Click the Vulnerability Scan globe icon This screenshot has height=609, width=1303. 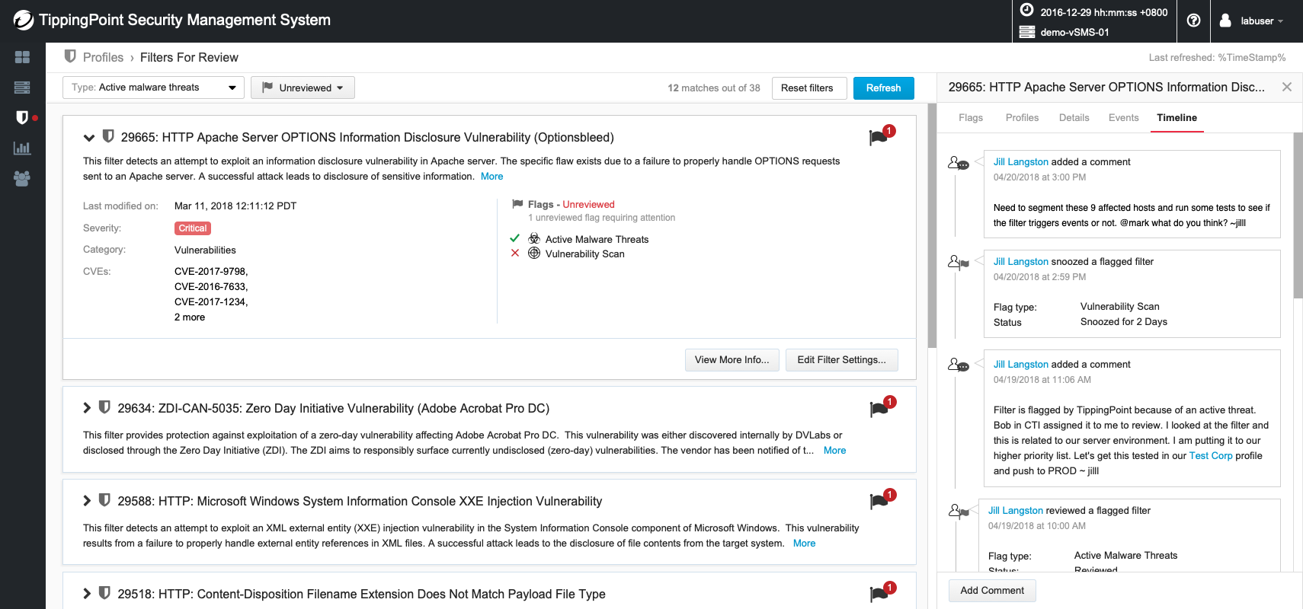point(534,253)
